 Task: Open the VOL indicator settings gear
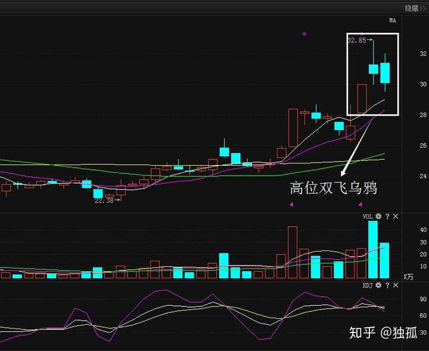pyautogui.click(x=378, y=216)
